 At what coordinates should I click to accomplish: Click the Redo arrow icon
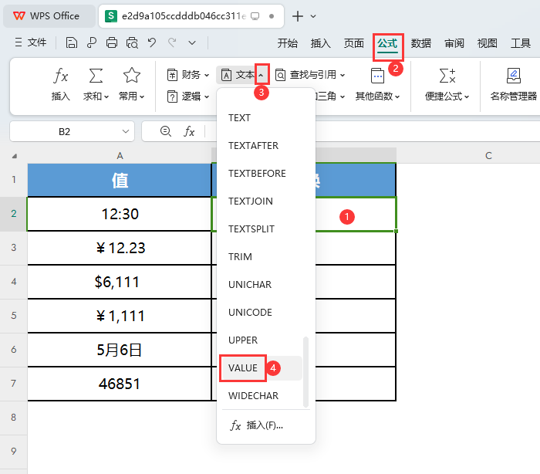click(x=172, y=42)
